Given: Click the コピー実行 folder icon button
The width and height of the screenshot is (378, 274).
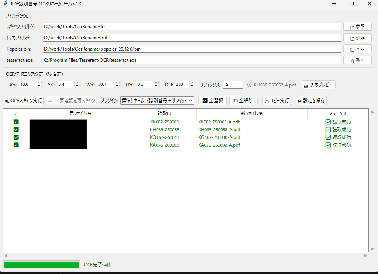Looking at the screenshot, I should point(276,101).
